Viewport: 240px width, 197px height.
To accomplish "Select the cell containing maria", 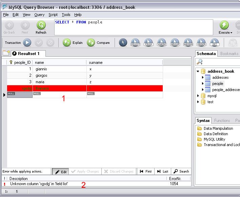I will [60, 82].
